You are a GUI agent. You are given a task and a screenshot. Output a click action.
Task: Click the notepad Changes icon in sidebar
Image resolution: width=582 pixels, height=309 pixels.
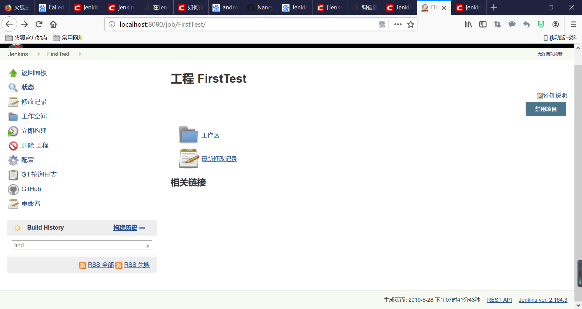point(13,102)
